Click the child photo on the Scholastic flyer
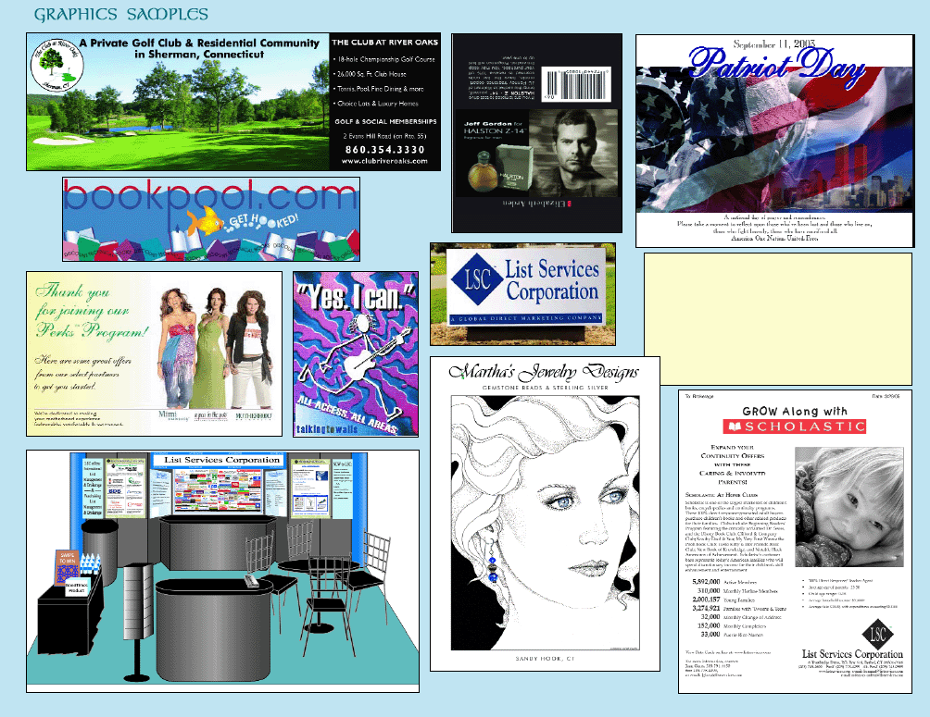Image resolution: width=930 pixels, height=717 pixels. tap(849, 504)
